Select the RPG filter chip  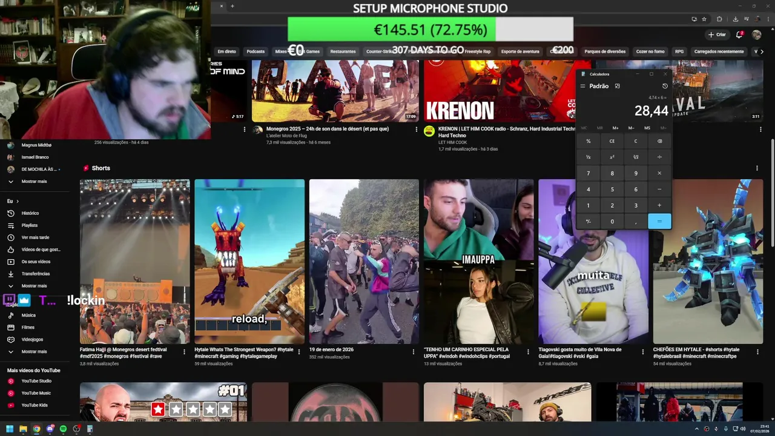[x=679, y=51]
